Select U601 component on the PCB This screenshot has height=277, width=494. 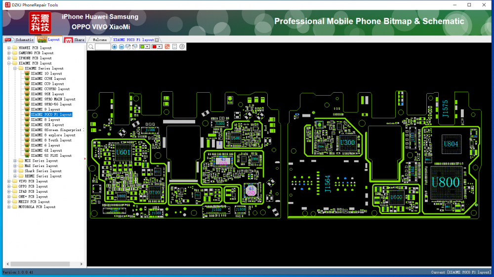tap(123, 152)
